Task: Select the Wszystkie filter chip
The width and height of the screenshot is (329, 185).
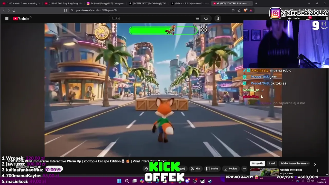Action: click(258, 163)
